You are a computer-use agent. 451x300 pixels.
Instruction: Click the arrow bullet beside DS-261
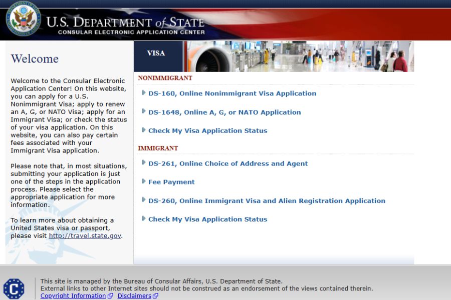pos(144,162)
